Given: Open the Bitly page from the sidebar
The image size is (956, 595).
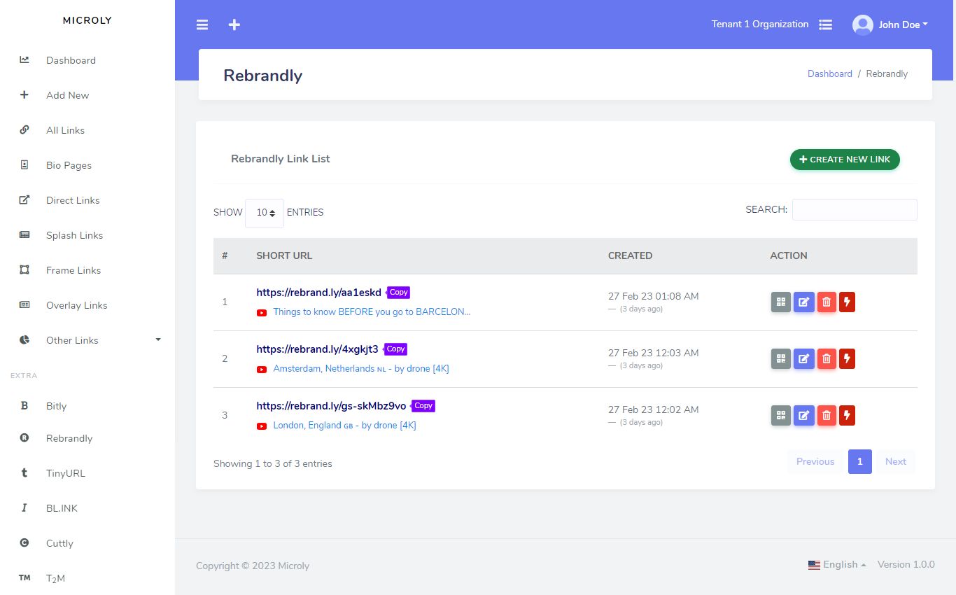Looking at the screenshot, I should pyautogui.click(x=56, y=406).
